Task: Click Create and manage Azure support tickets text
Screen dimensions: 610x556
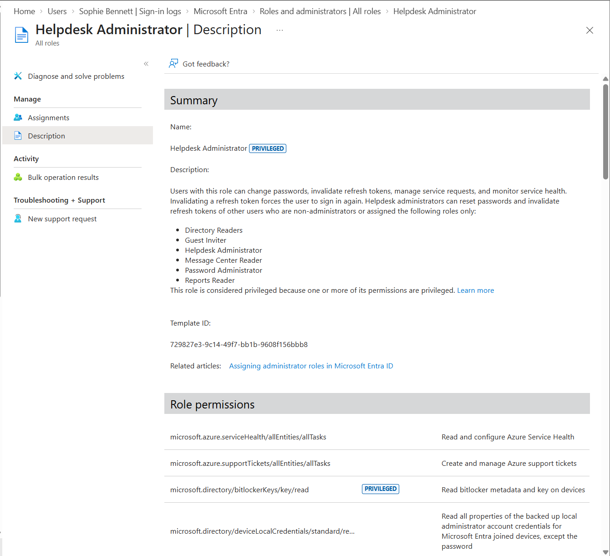Action: [509, 463]
